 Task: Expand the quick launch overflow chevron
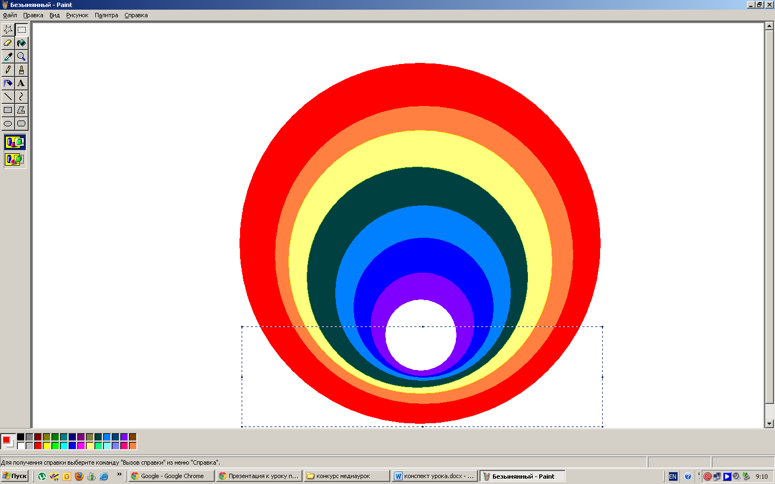tap(119, 474)
